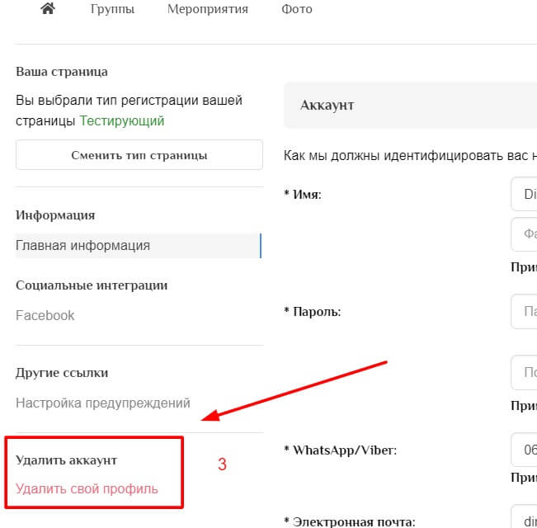The image size is (537, 528).
Task: Focus the password confirmation field
Action: click(x=524, y=372)
